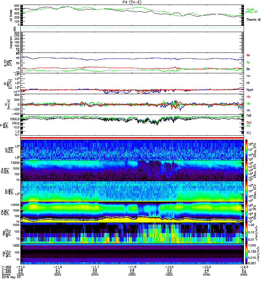Click the red "Te⊥" temperature legend label
The image size is (264, 282).
pos(249,122)
